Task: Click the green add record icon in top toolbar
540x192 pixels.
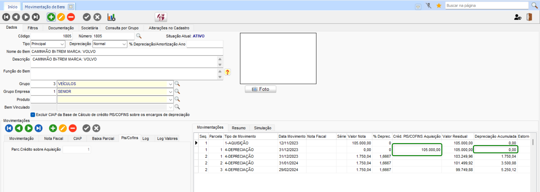Action: pos(51,17)
